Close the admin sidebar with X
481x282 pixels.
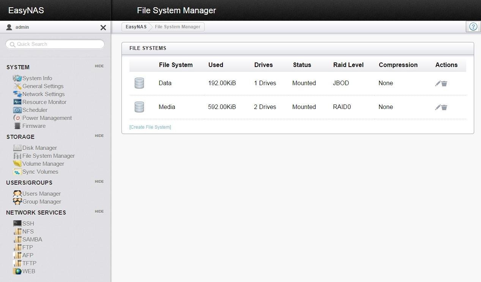pyautogui.click(x=103, y=27)
